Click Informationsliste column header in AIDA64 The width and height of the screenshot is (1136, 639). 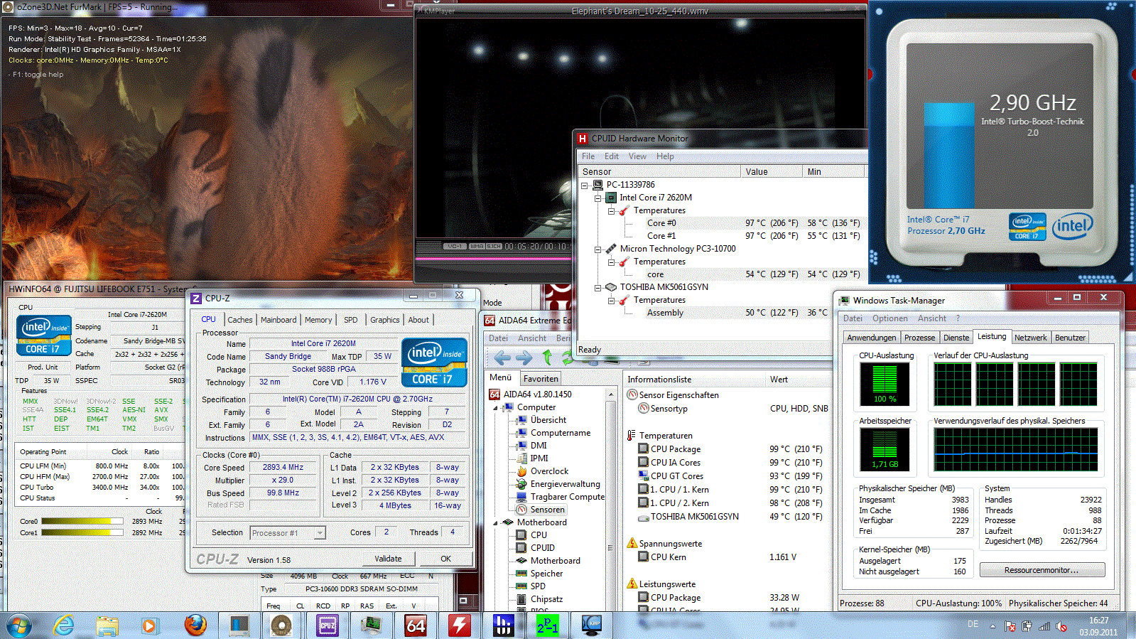[x=694, y=380]
